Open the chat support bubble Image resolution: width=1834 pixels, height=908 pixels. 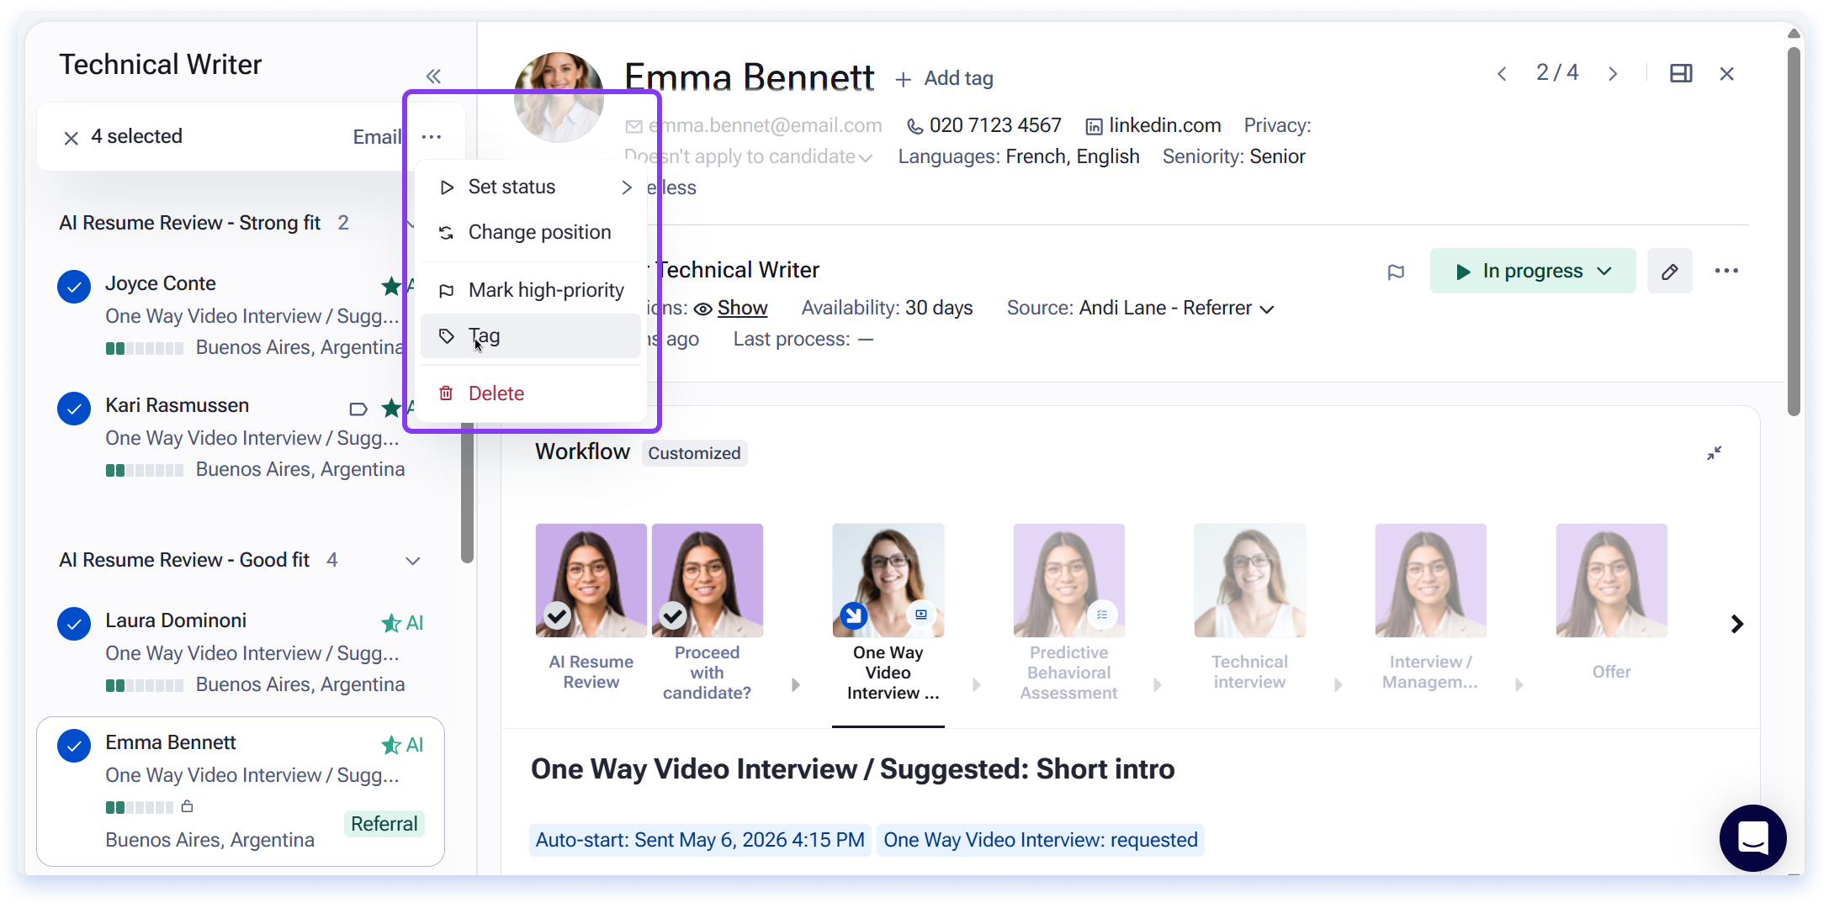tap(1753, 838)
